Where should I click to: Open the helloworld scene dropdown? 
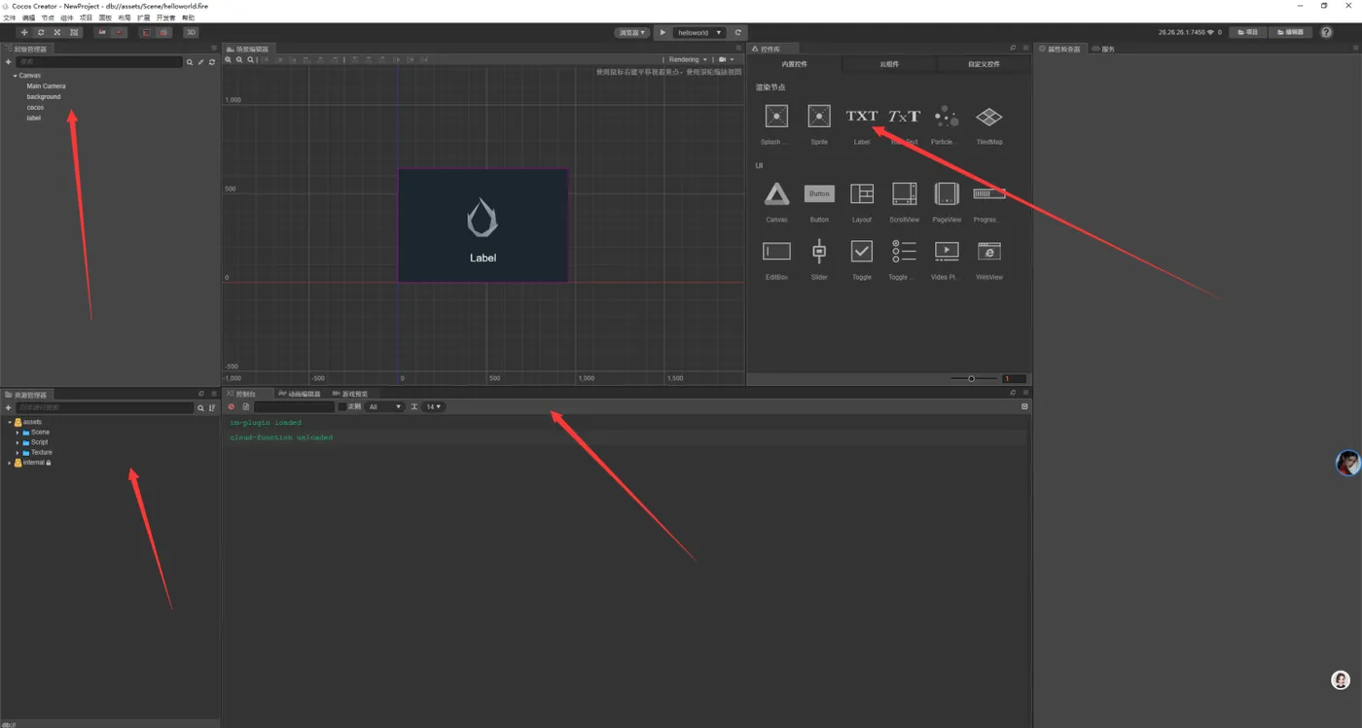tap(699, 32)
